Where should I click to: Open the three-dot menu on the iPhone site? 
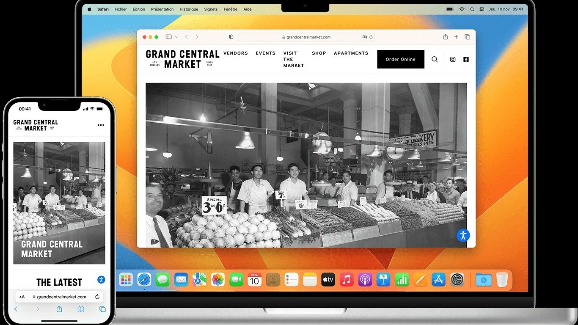(x=101, y=125)
